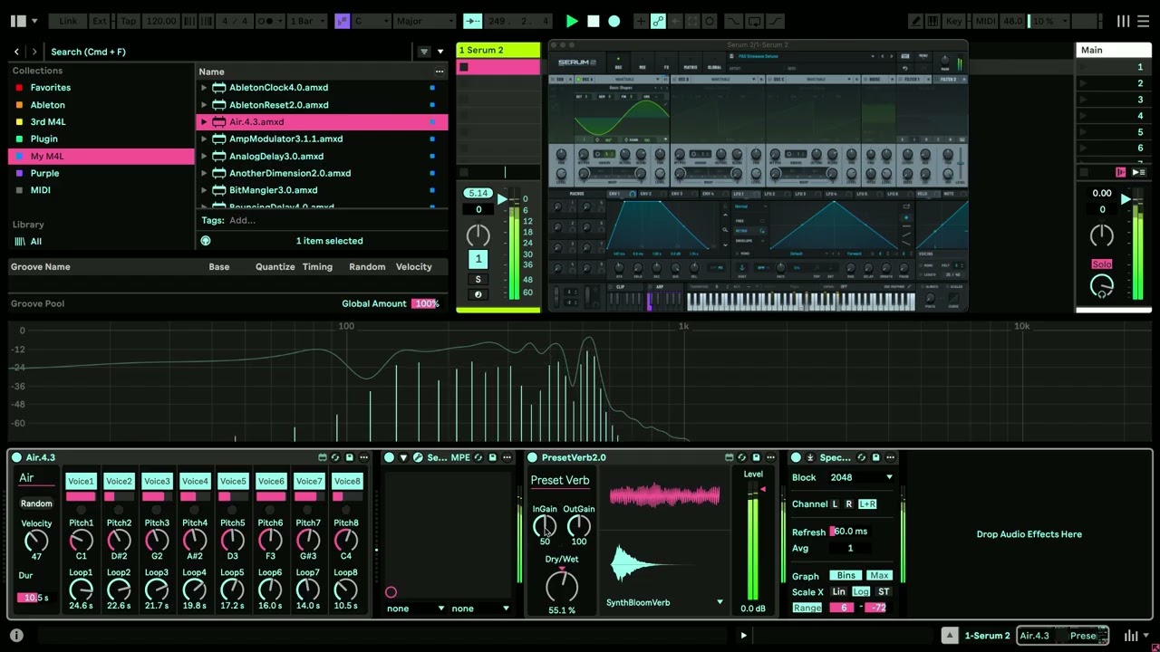
Task: Enable Key map mode
Action: tap(954, 21)
